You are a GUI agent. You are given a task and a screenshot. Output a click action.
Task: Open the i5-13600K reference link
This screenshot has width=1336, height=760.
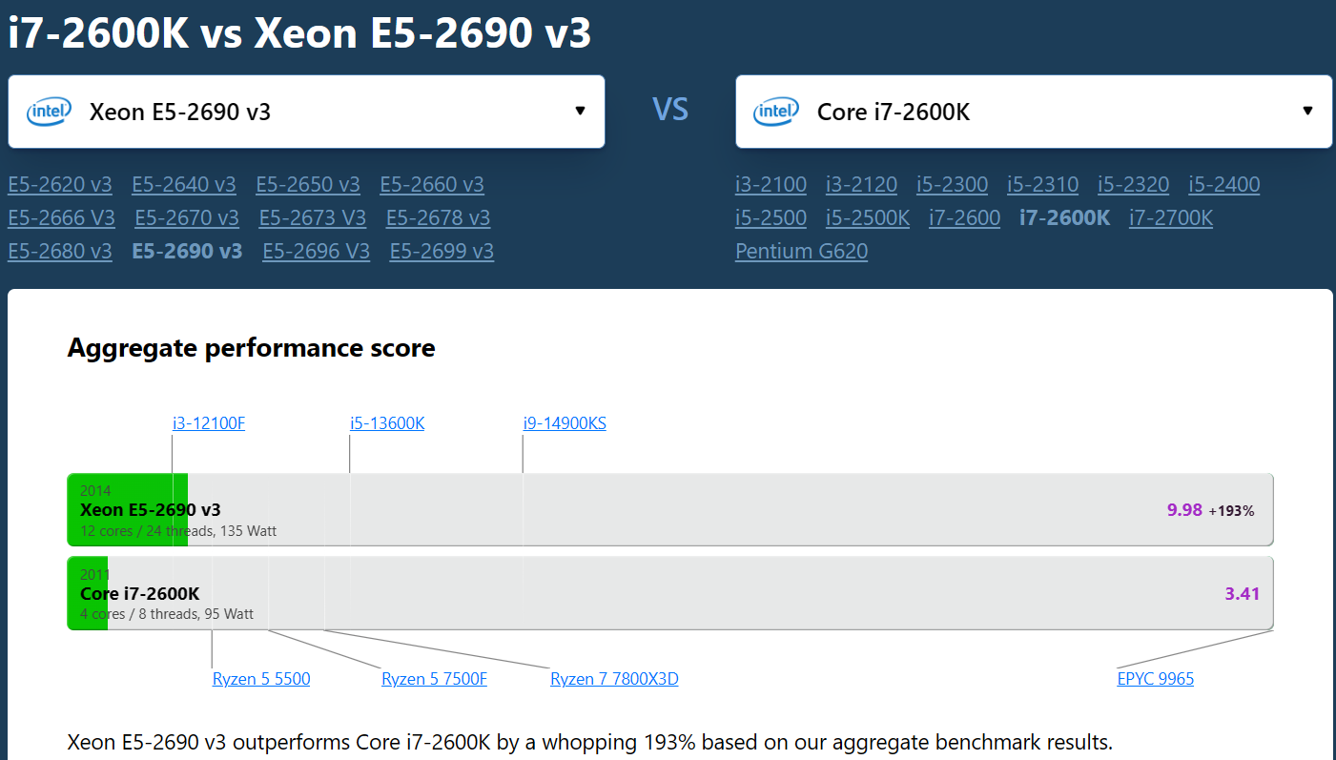click(x=387, y=423)
